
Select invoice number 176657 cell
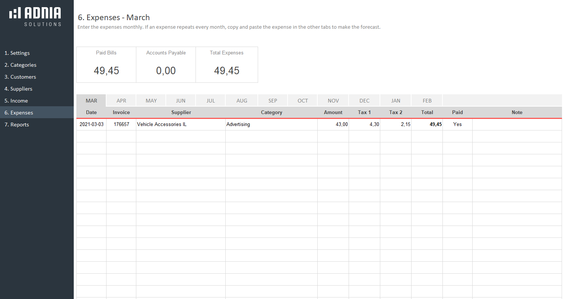pyautogui.click(x=121, y=124)
